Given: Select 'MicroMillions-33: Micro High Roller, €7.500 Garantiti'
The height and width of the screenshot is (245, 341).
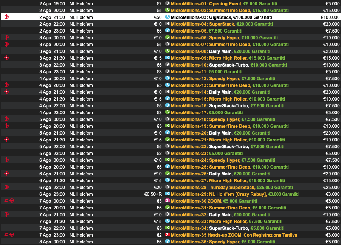Looking at the screenshot, I should click(x=226, y=222).
